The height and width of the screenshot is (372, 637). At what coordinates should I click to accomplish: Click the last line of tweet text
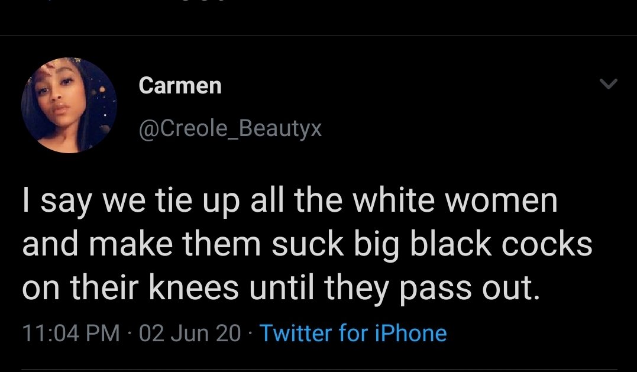point(281,288)
